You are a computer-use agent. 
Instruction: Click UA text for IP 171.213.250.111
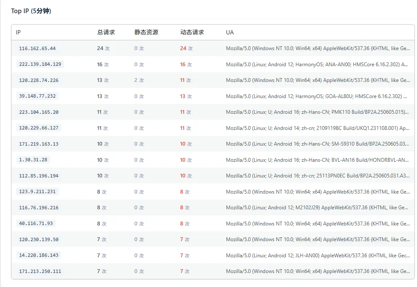[x=318, y=271]
